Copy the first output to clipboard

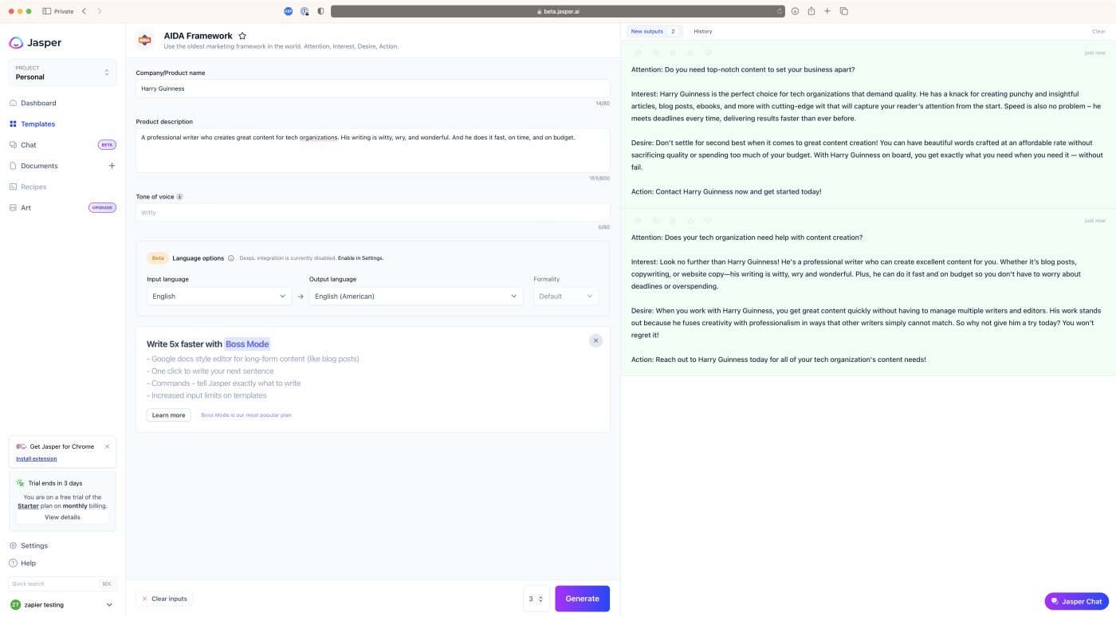click(655, 53)
